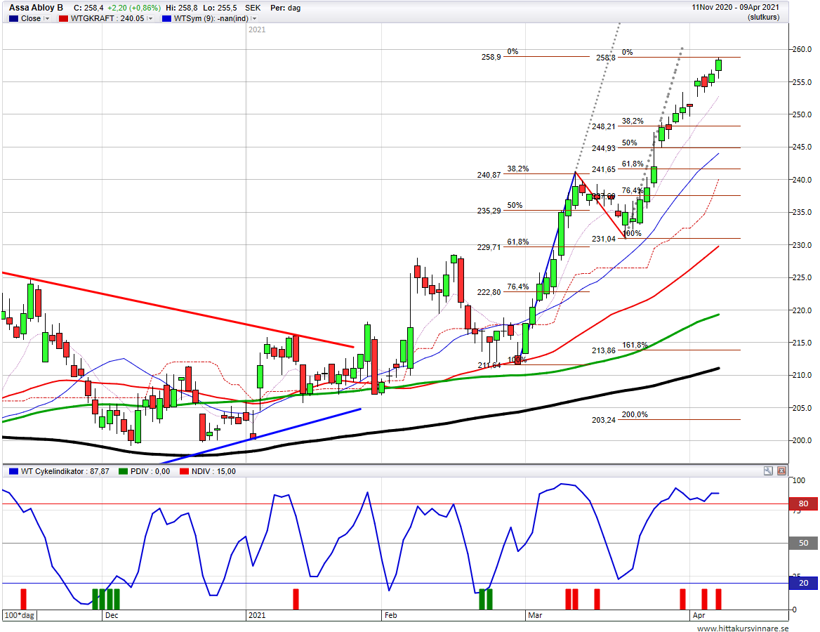Click the 100*dag period button
Image resolution: width=820 pixels, height=632 pixels.
coord(20,615)
